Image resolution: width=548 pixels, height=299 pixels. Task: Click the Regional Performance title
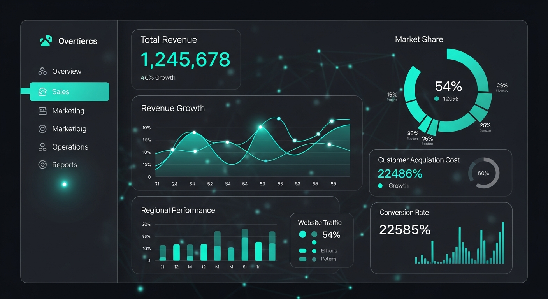point(178,210)
